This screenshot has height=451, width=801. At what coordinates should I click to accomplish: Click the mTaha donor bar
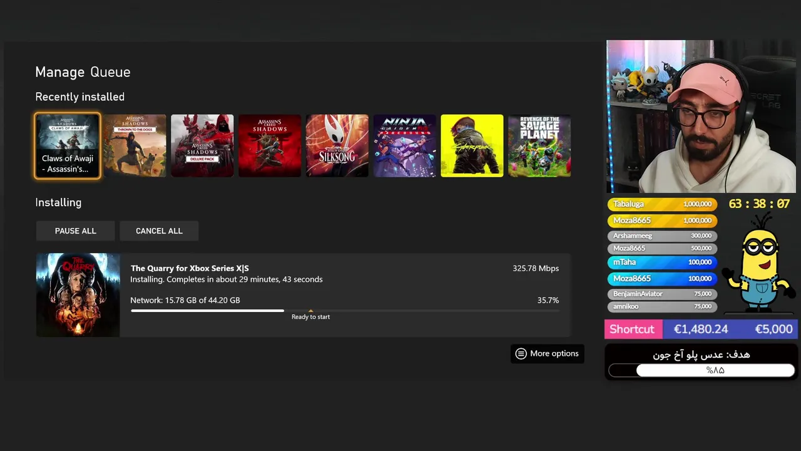tap(662, 262)
